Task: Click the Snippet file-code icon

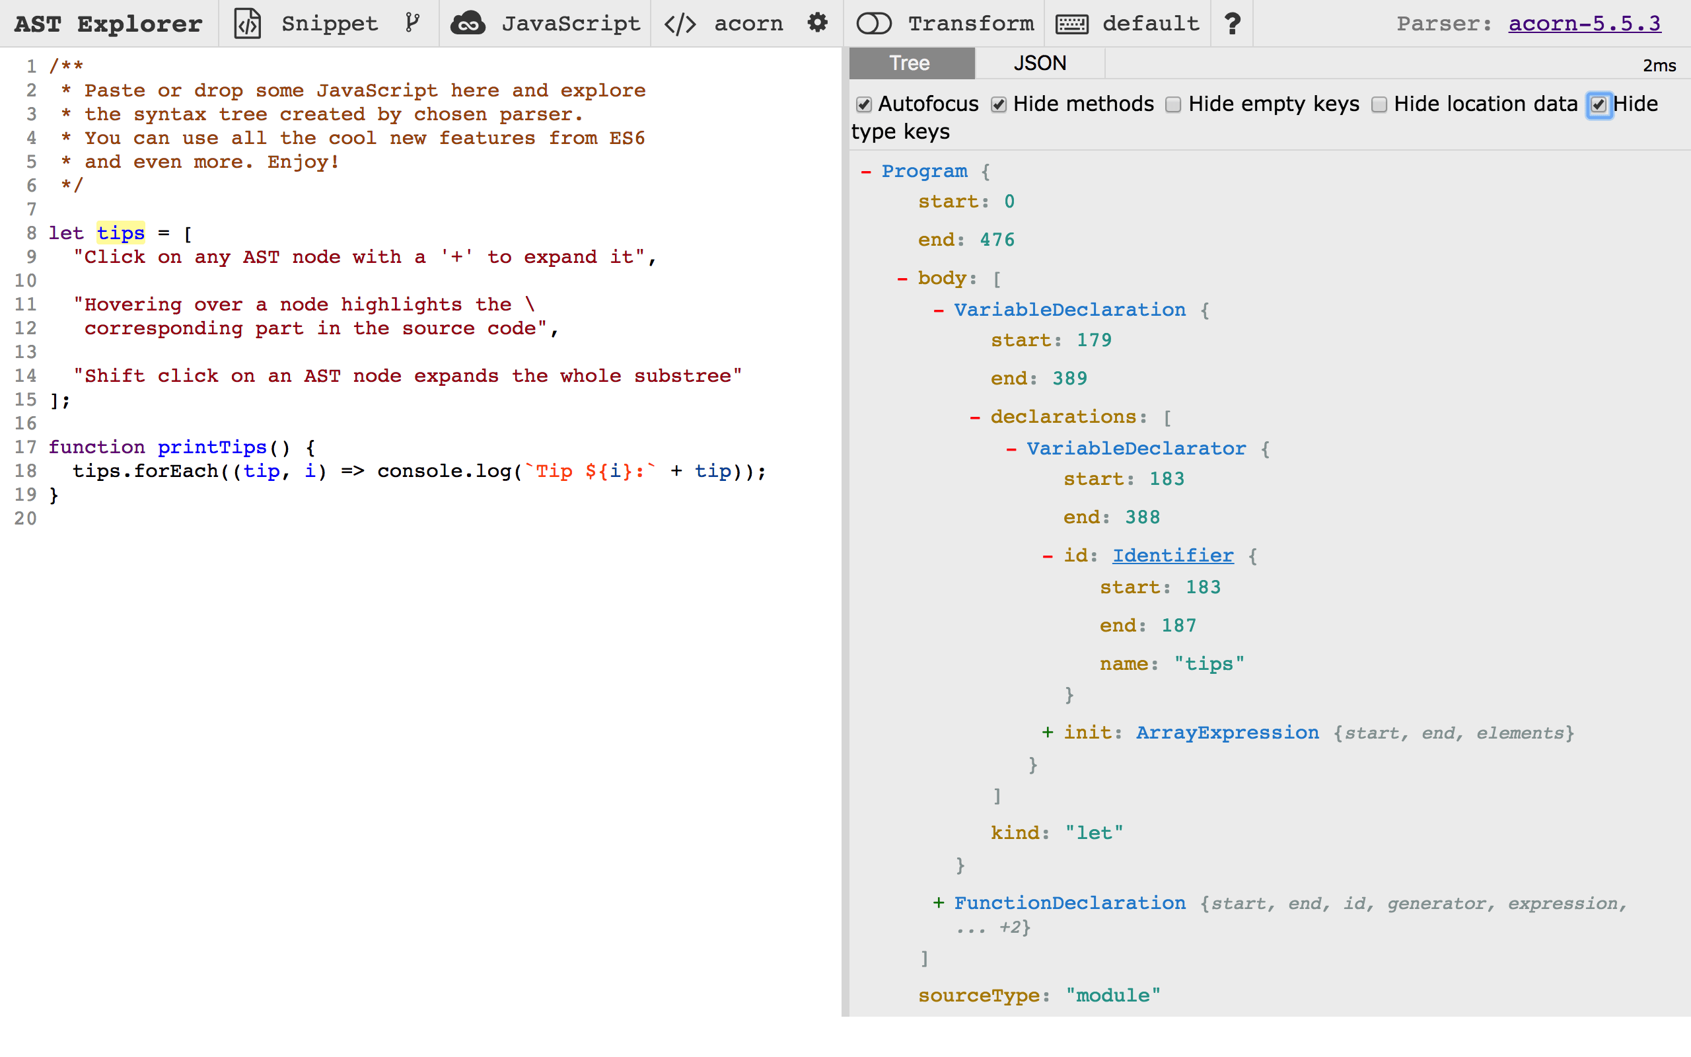Action: click(x=247, y=24)
